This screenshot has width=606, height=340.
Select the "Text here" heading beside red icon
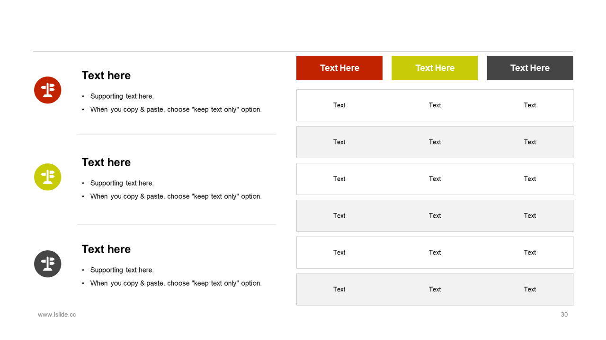pyautogui.click(x=106, y=76)
